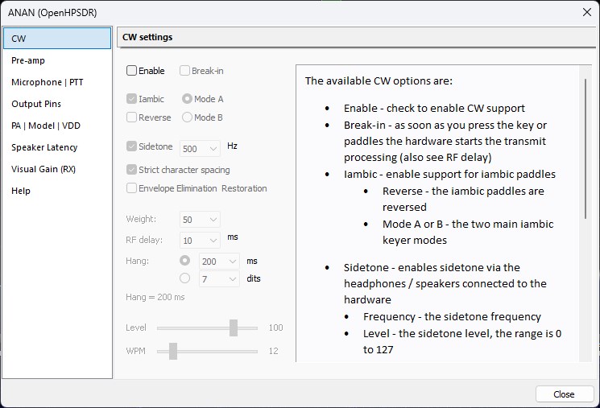Open the Sidetone frequency 500 dropdown
The height and width of the screenshot is (408, 600).
click(200, 149)
